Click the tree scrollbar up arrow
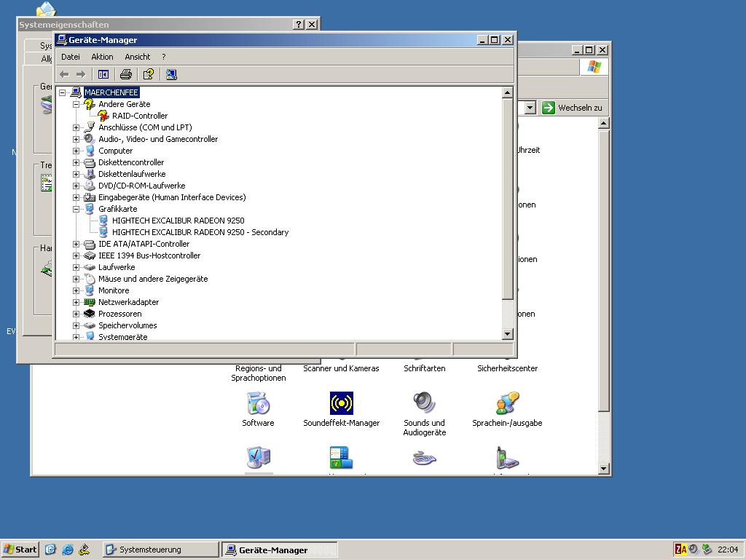 tap(508, 92)
